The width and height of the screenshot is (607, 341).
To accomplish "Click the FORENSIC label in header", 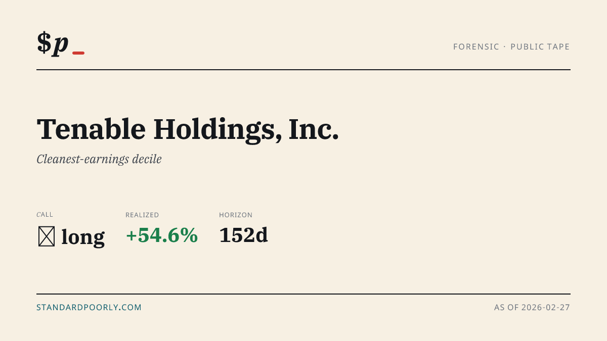I will [x=476, y=46].
